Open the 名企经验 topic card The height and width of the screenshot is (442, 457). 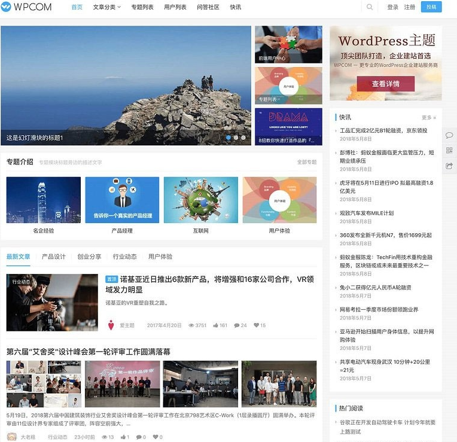44,205
